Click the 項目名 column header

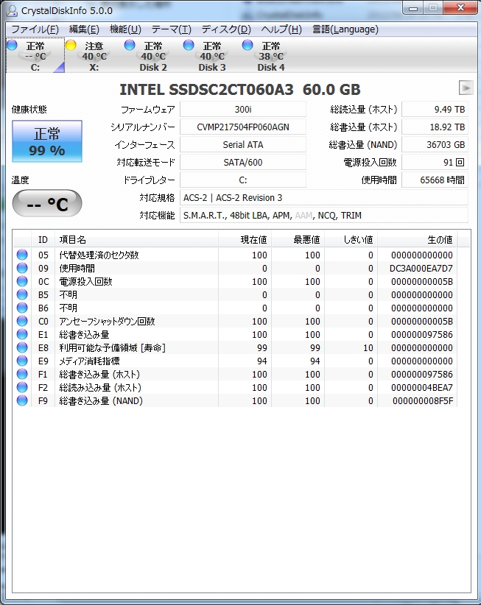[x=137, y=240]
